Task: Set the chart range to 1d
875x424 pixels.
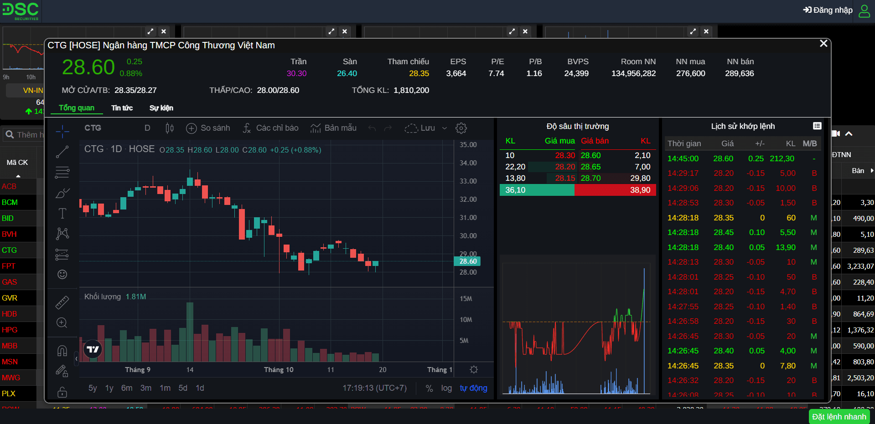Action: [x=200, y=388]
